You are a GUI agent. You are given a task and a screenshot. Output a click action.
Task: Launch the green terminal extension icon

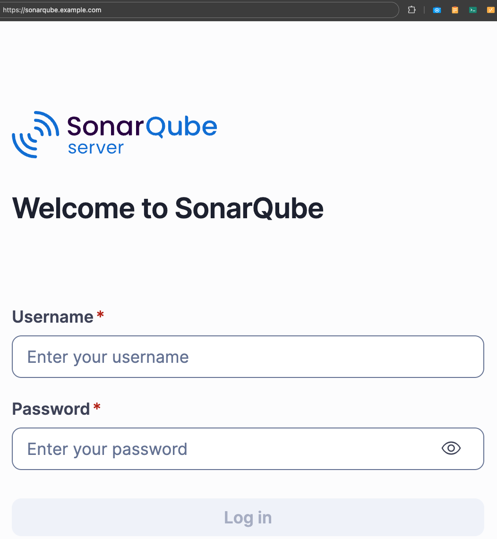[472, 10]
